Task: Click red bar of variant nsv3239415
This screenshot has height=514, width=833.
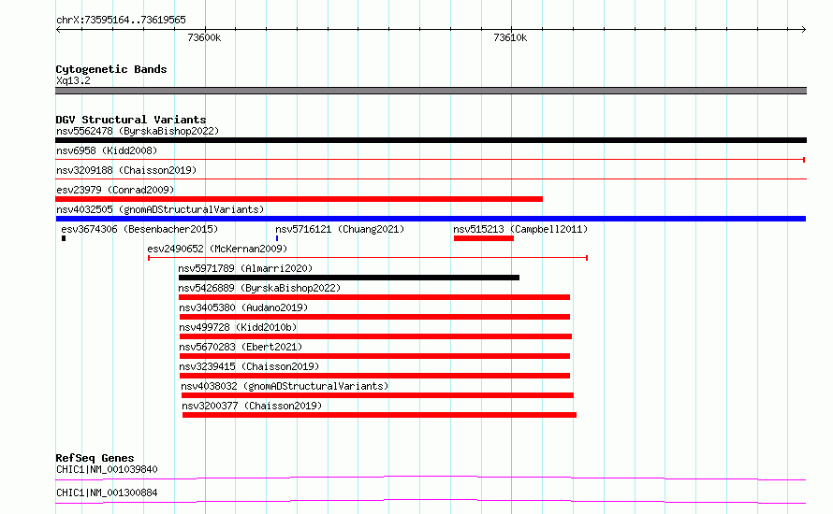Action: [375, 376]
